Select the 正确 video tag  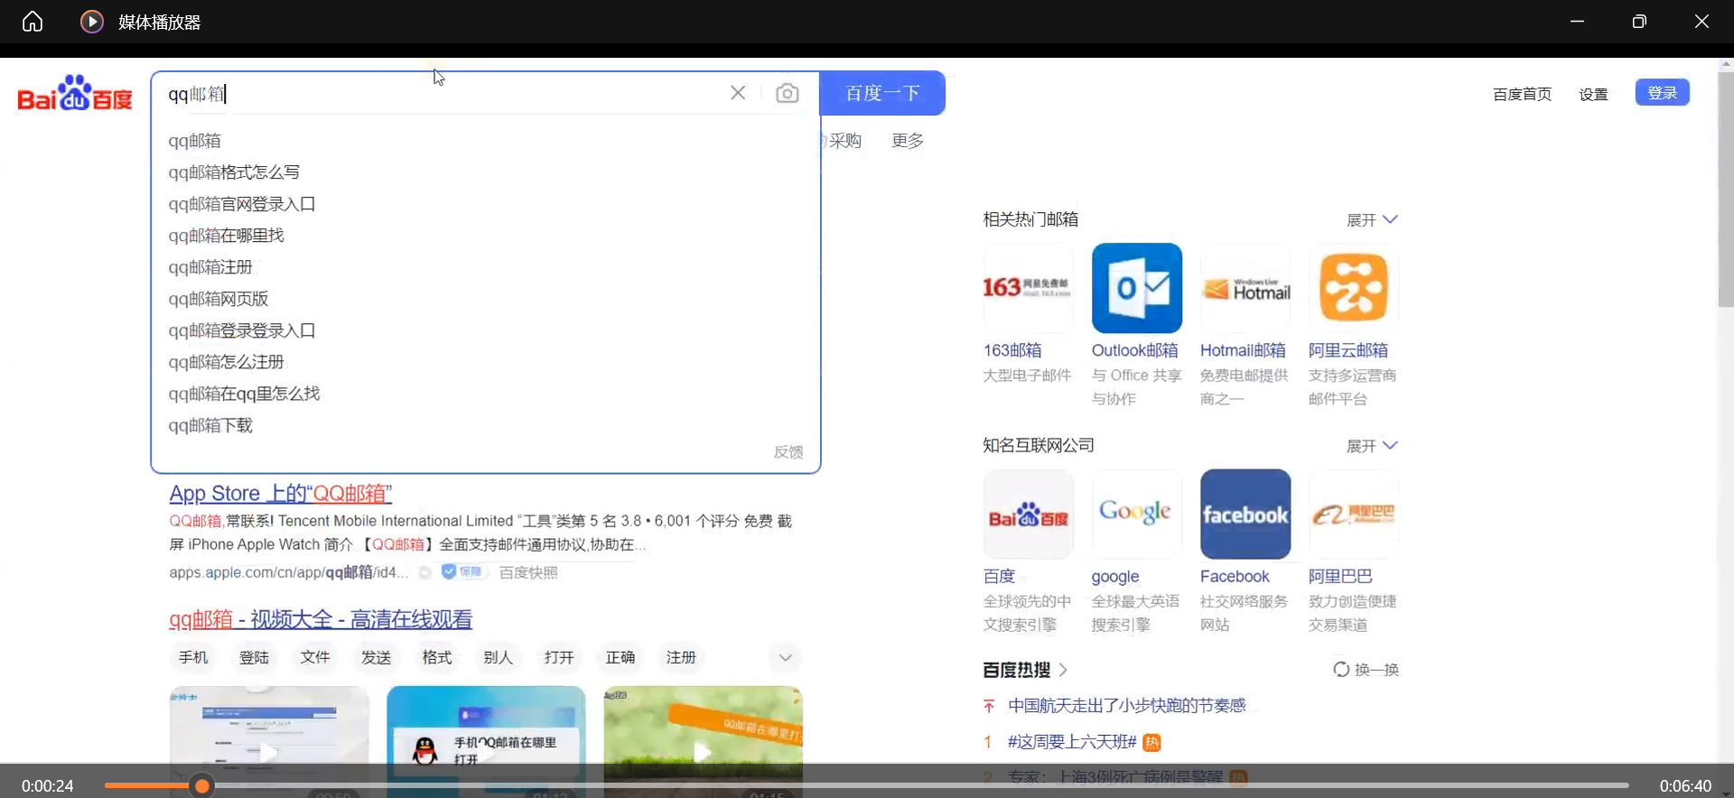pyautogui.click(x=620, y=657)
